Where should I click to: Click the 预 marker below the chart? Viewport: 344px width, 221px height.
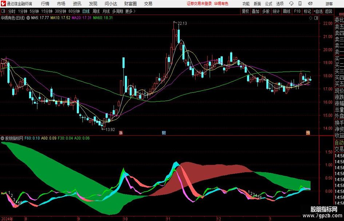pos(308,132)
